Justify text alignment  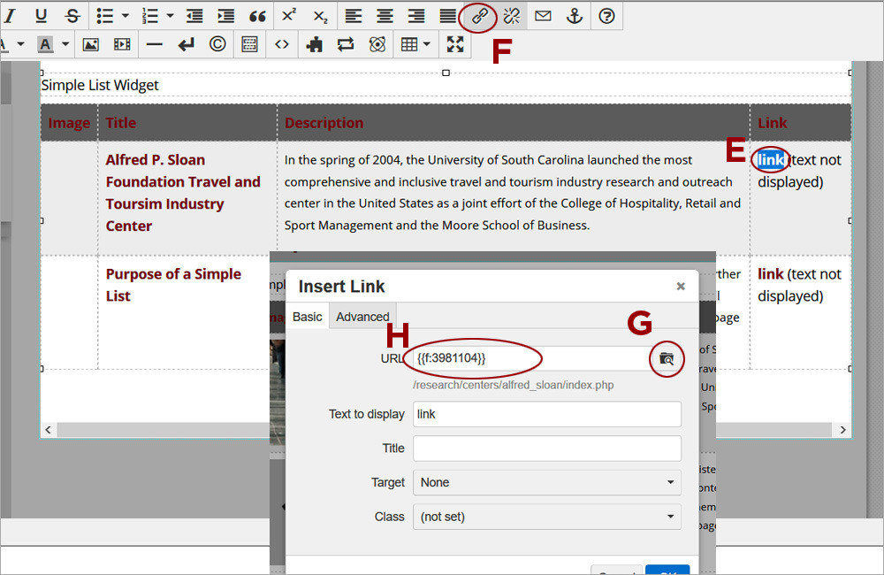pyautogui.click(x=448, y=16)
